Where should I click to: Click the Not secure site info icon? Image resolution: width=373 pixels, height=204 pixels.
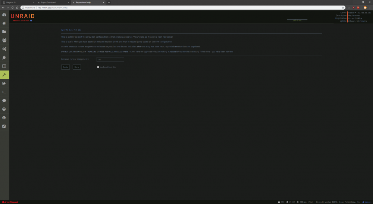coord(23,7)
